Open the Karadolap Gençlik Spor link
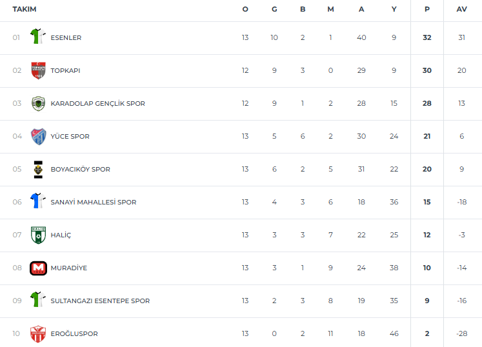Viewport: 482px width, 347px height. point(97,103)
